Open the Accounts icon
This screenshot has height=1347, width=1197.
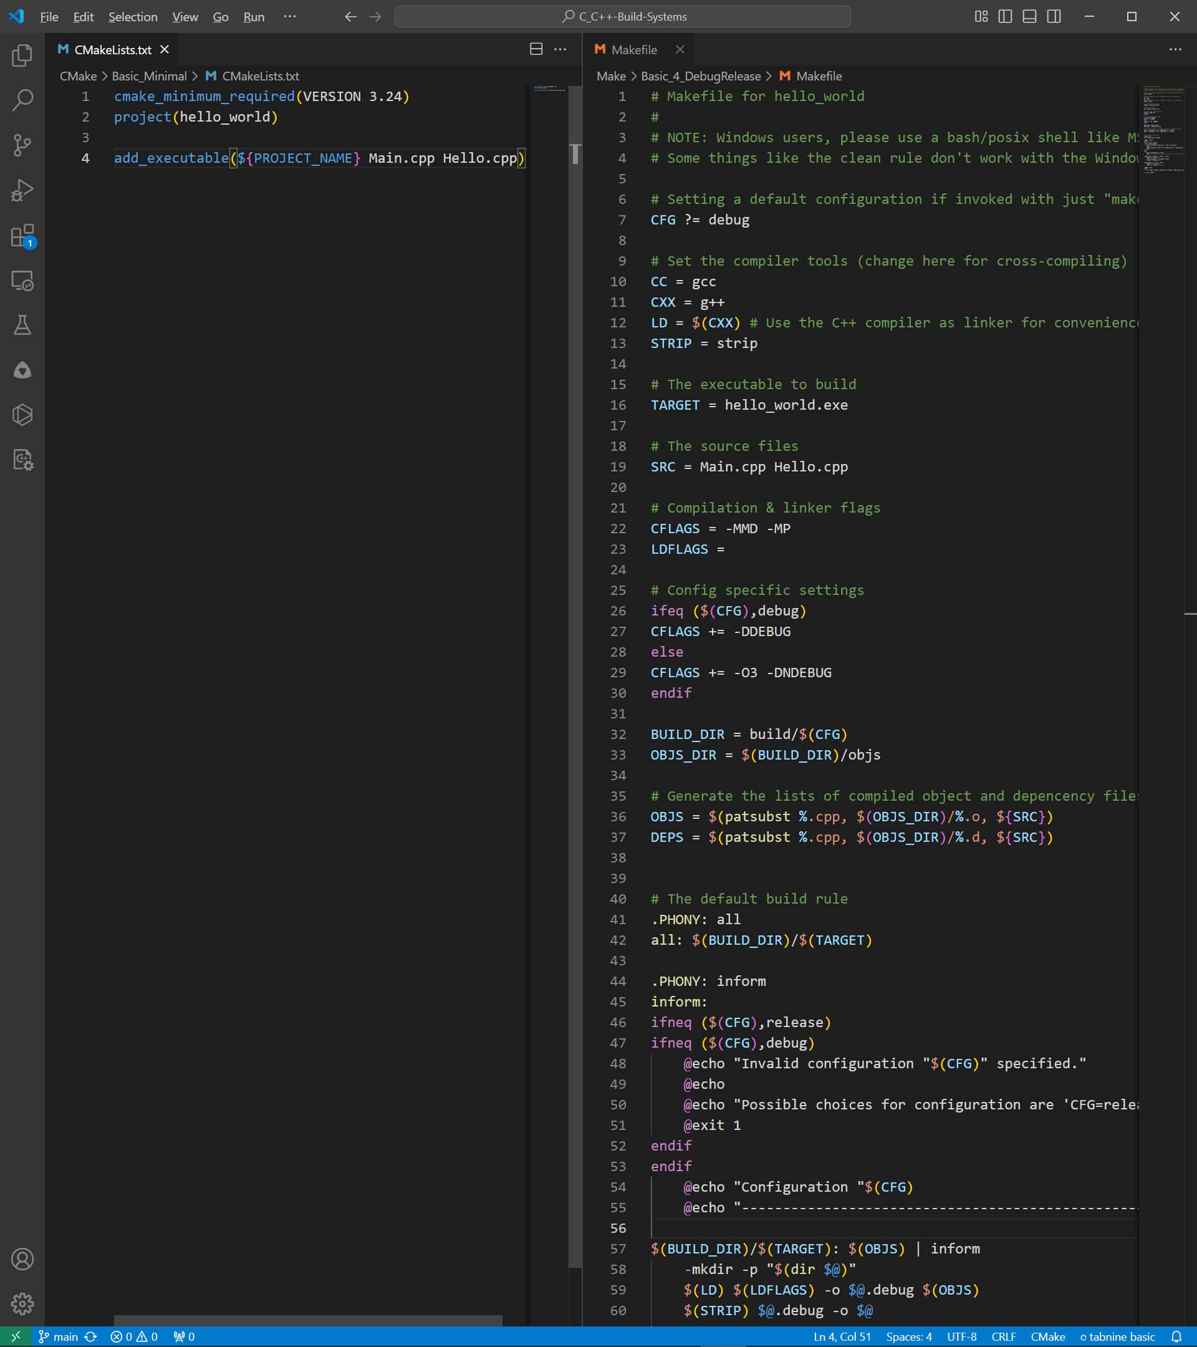[x=22, y=1259]
